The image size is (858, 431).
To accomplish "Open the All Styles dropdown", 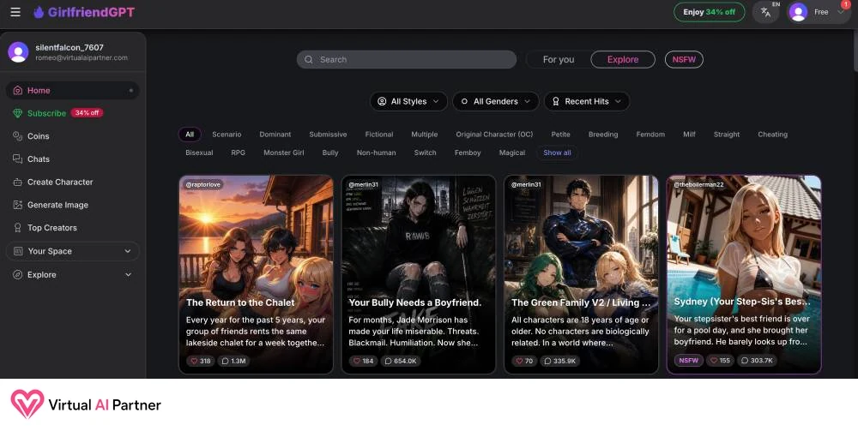I will click(x=408, y=101).
